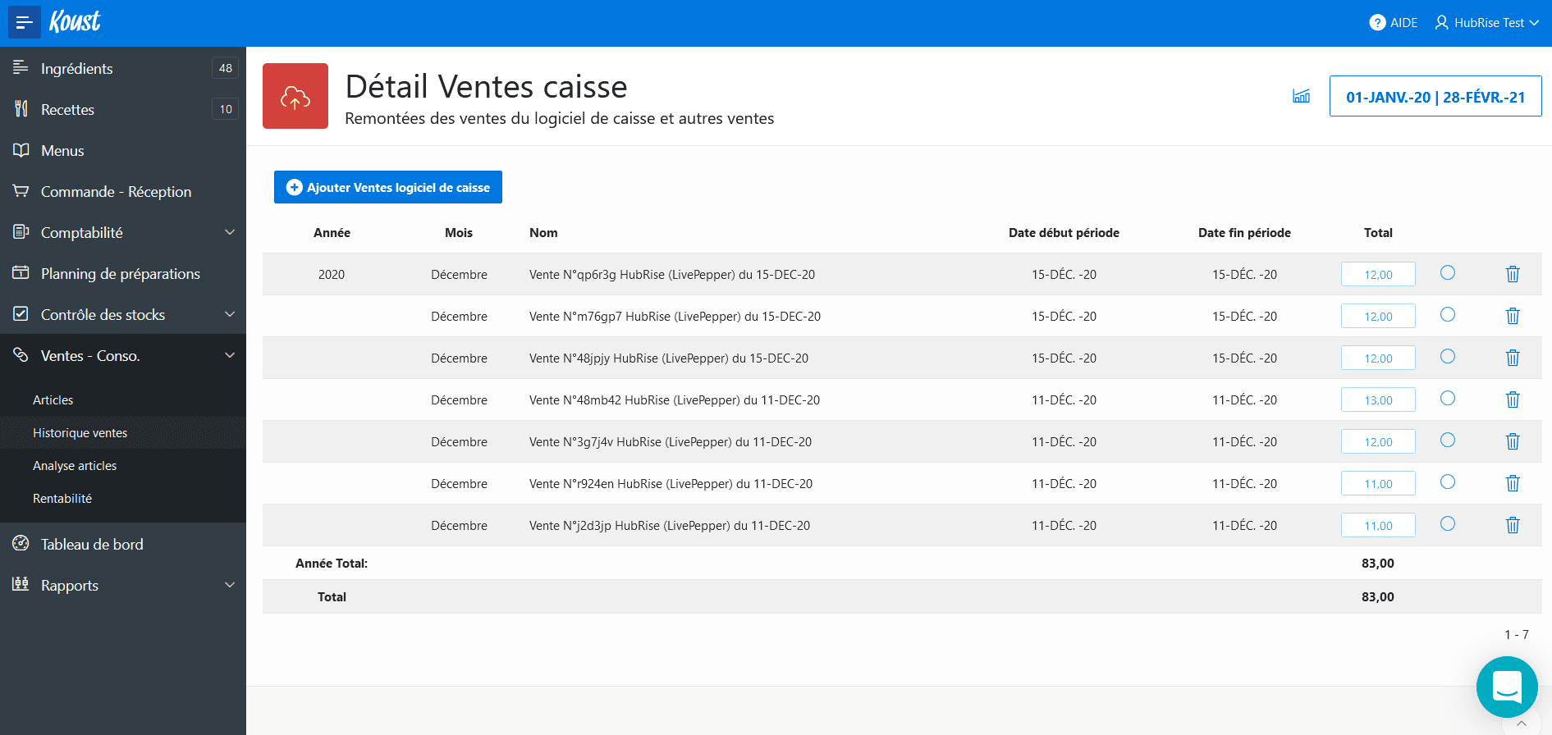Click the year cell 2020
The height and width of the screenshot is (735, 1552).
pyautogui.click(x=332, y=274)
